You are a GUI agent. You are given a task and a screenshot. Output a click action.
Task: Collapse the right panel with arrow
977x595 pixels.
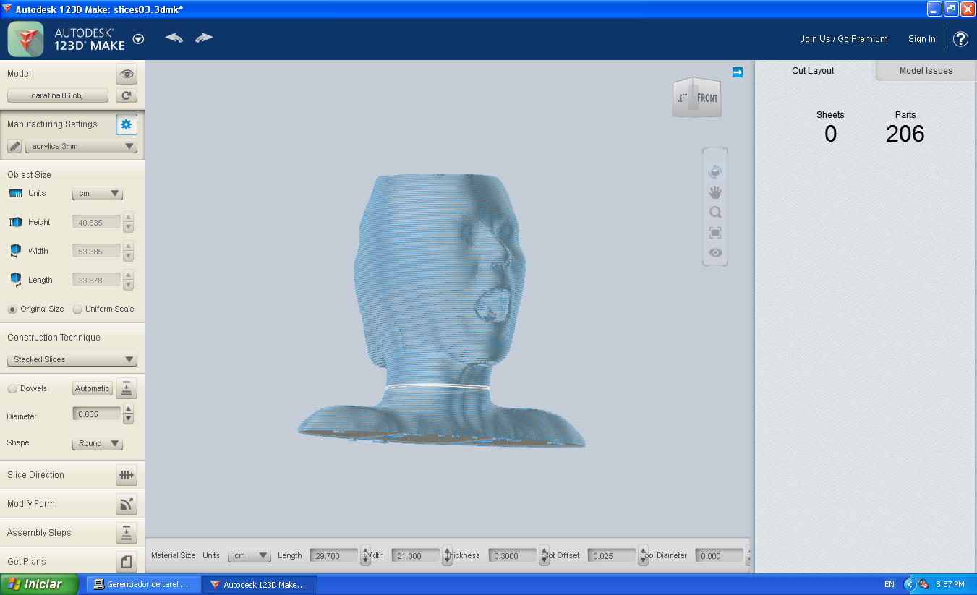coord(738,72)
